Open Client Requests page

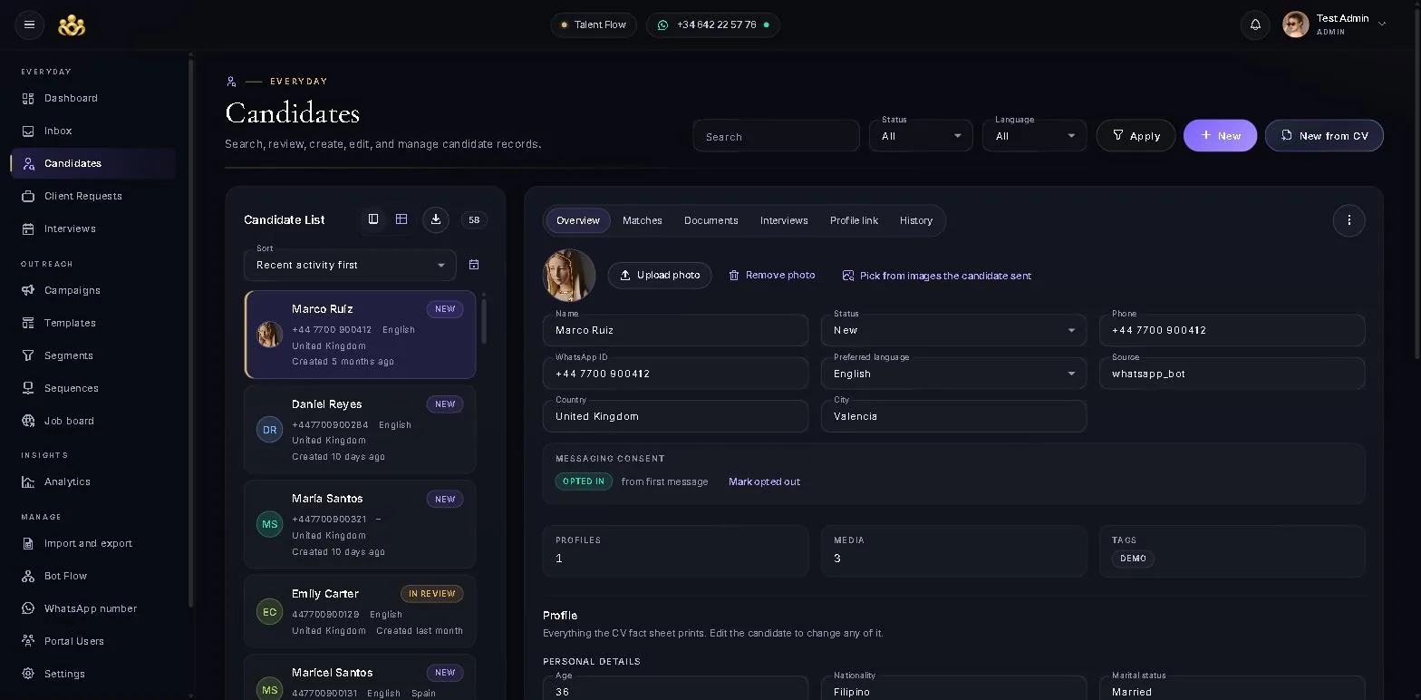(x=92, y=196)
